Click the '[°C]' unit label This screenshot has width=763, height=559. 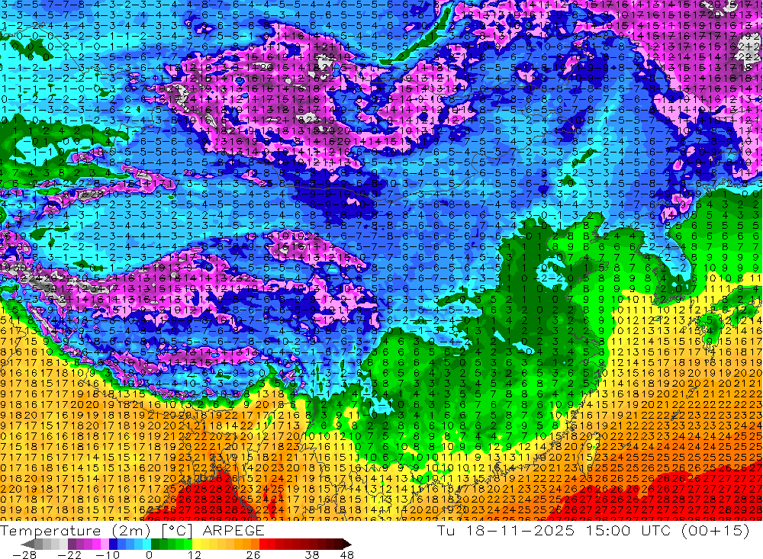click(177, 531)
